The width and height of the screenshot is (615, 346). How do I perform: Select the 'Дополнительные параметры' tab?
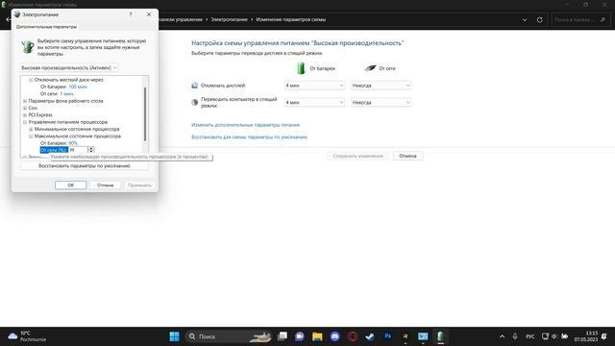point(46,27)
